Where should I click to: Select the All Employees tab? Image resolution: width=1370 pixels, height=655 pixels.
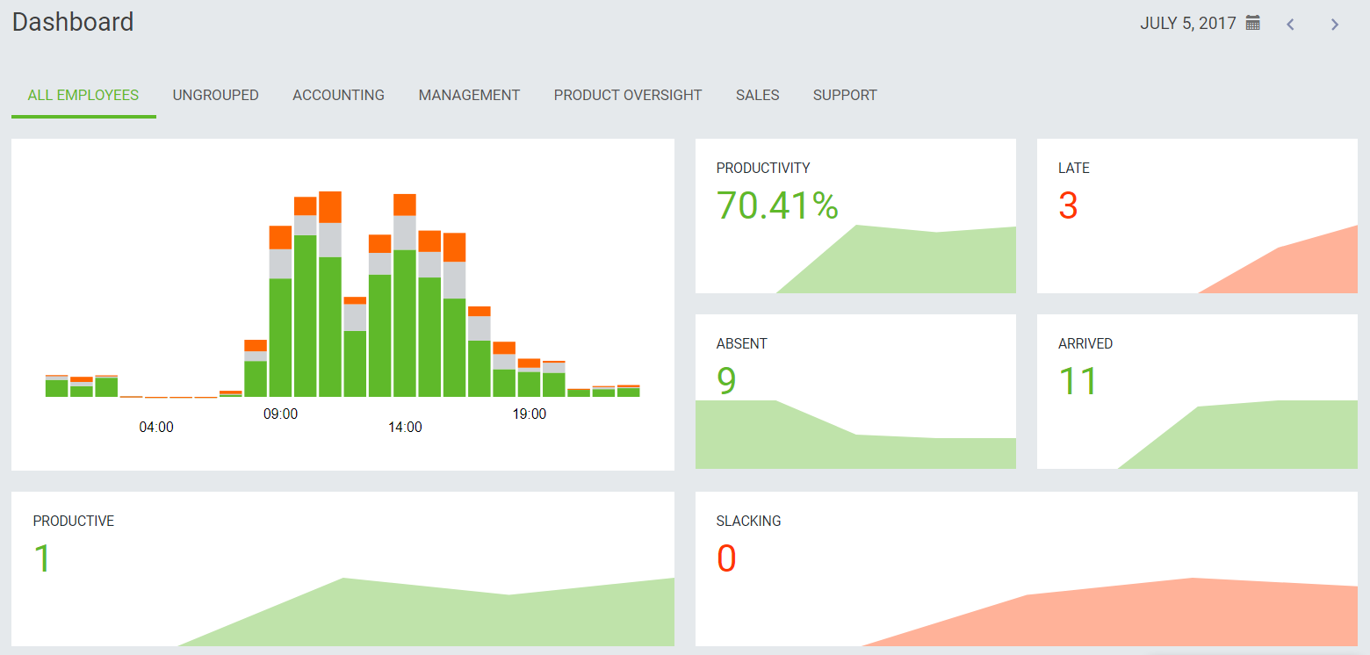click(83, 95)
